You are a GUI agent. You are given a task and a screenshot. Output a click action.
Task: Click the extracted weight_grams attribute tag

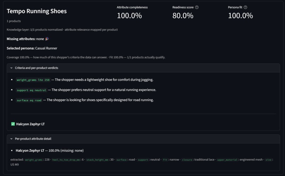34,160
